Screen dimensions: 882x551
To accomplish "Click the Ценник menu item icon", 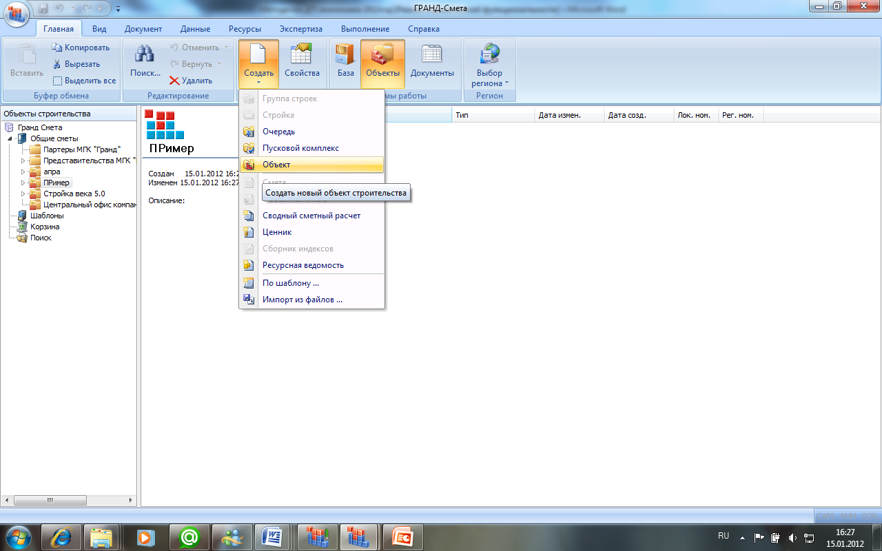I will click(x=249, y=232).
